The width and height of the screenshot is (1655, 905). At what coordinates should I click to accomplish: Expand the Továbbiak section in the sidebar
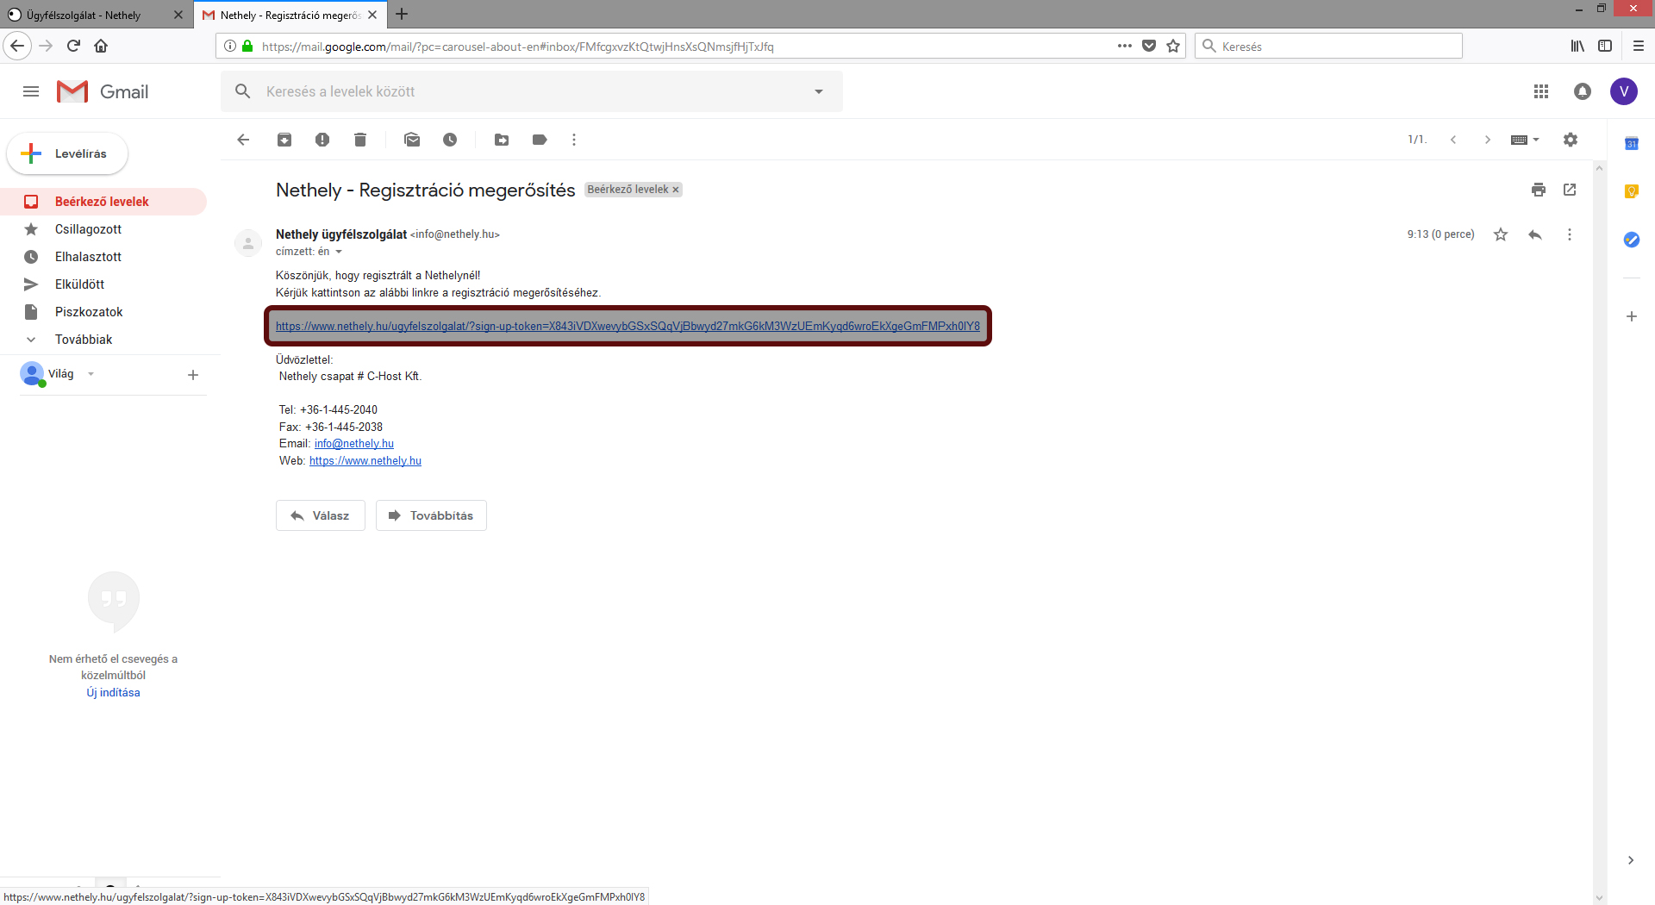[83, 340]
